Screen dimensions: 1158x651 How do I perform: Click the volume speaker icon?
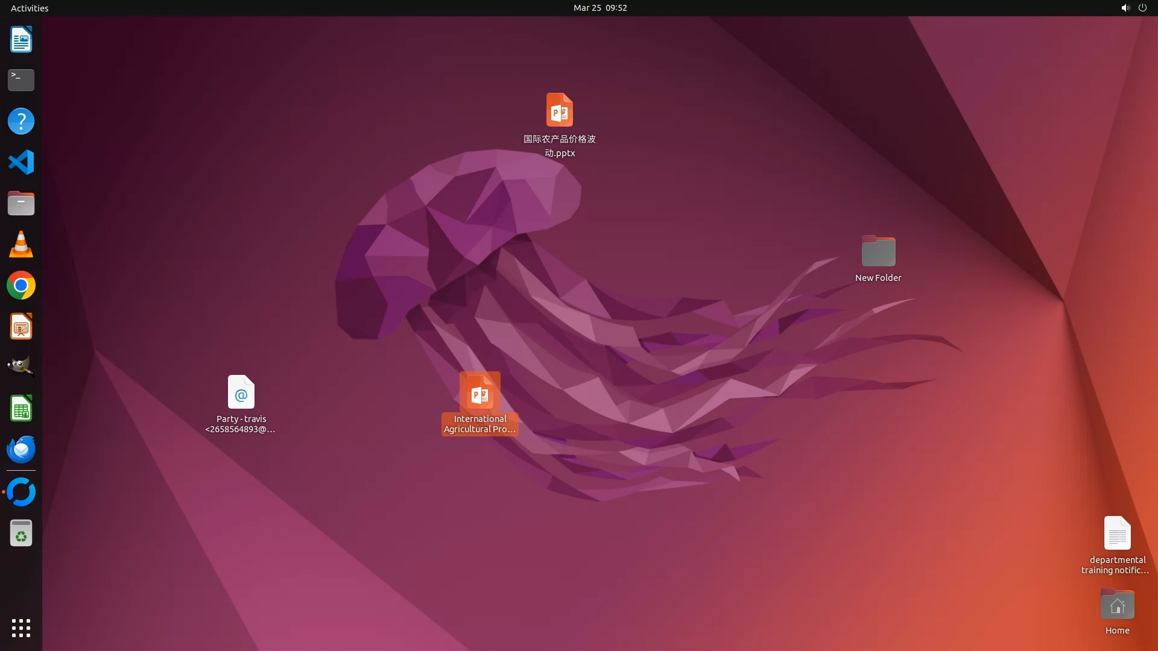tap(1125, 8)
